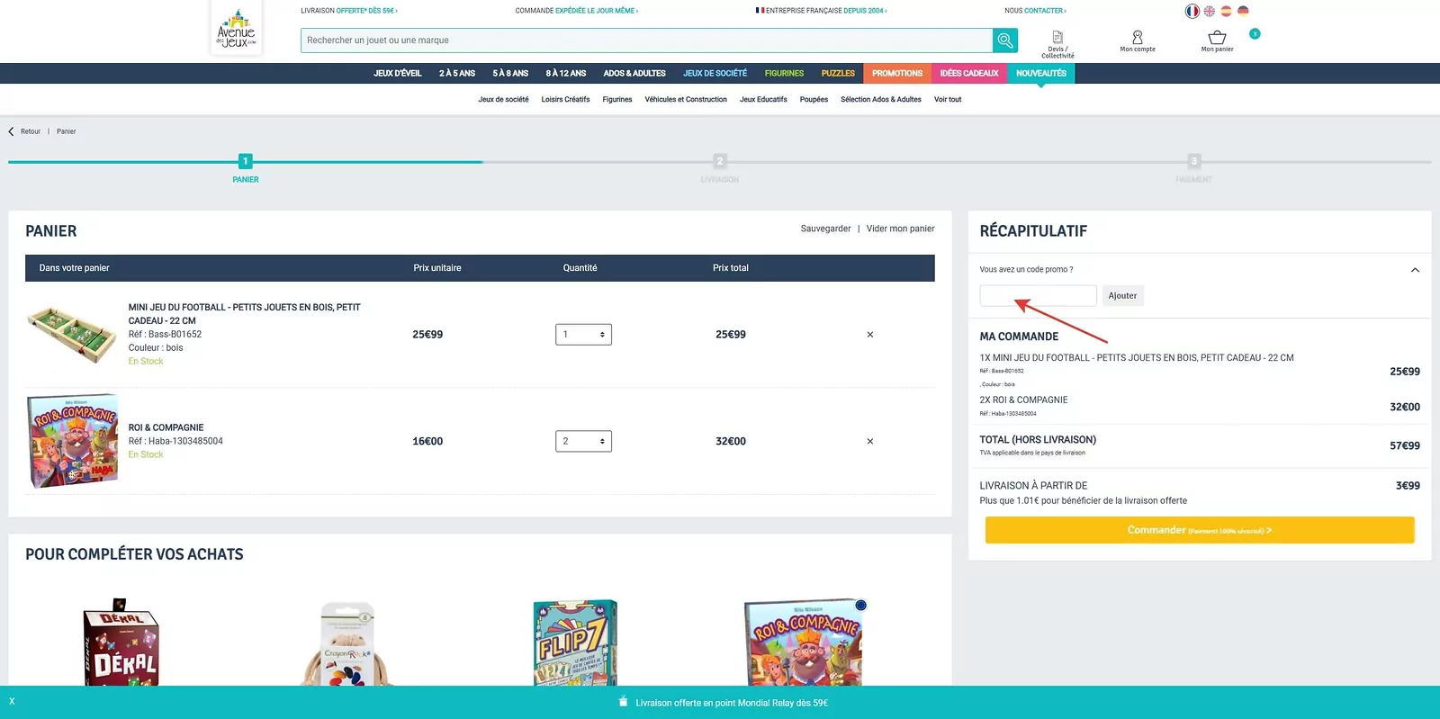1440x719 pixels.
Task: Click the Avenue des Jeux logo
Action: tap(236, 30)
